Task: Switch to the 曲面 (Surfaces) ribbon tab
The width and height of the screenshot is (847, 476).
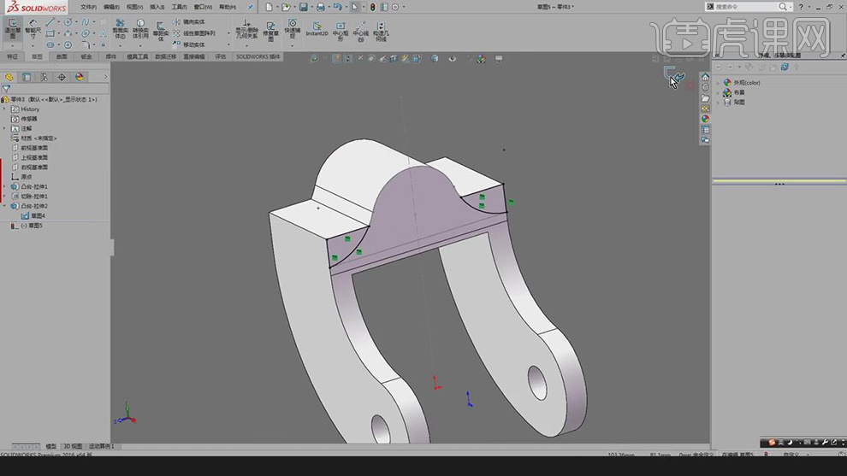Action: pos(62,56)
